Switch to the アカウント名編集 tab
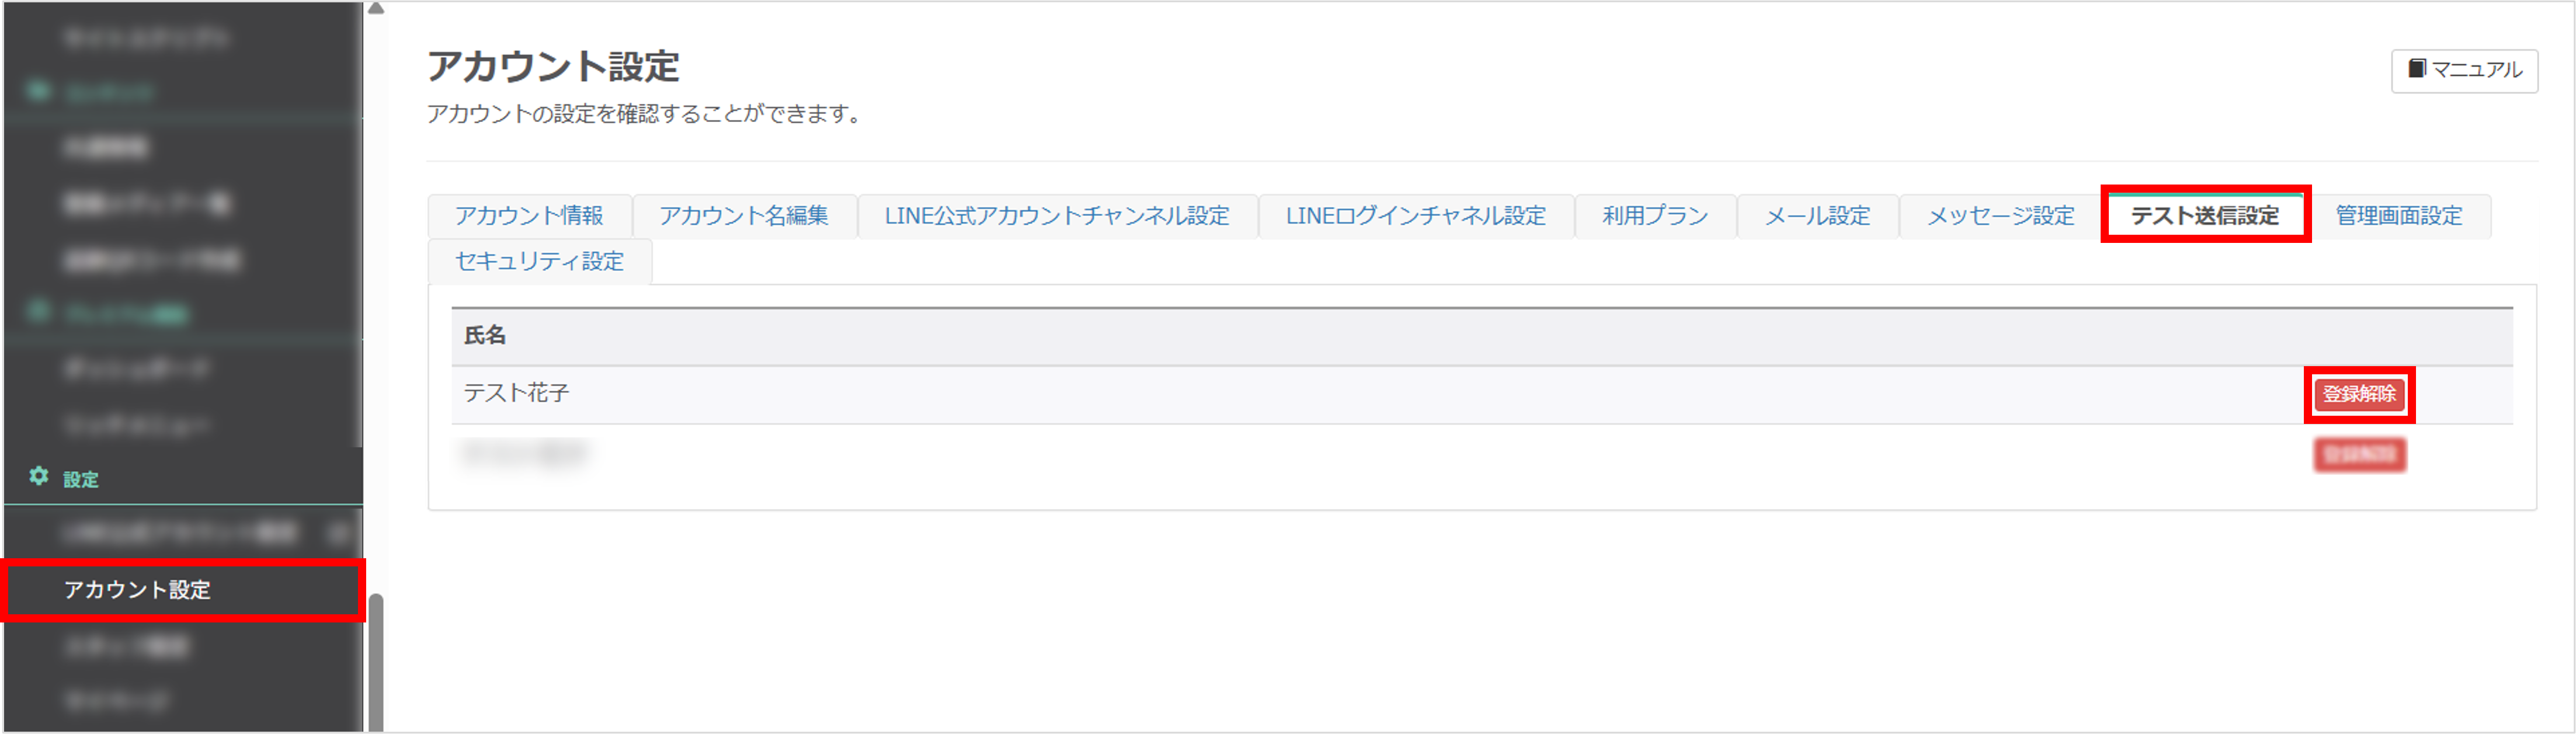This screenshot has height=734, width=2576. [744, 216]
